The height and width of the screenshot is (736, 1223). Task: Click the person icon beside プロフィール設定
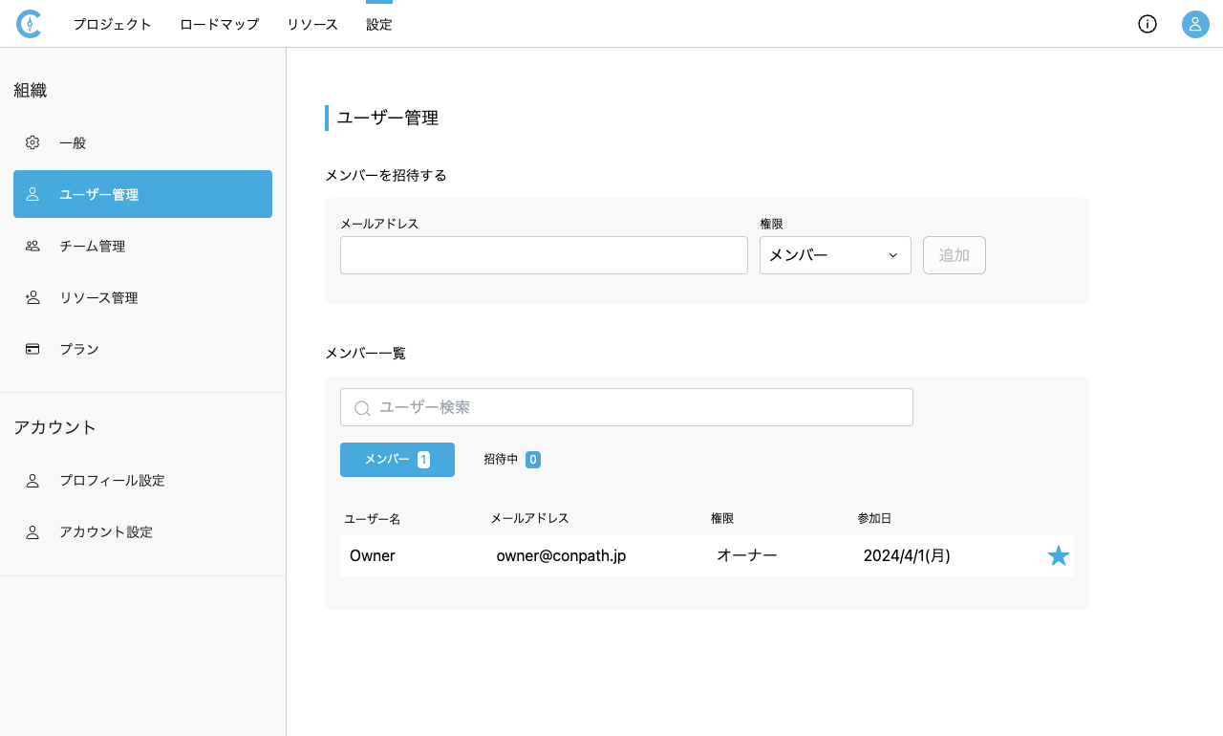point(32,480)
